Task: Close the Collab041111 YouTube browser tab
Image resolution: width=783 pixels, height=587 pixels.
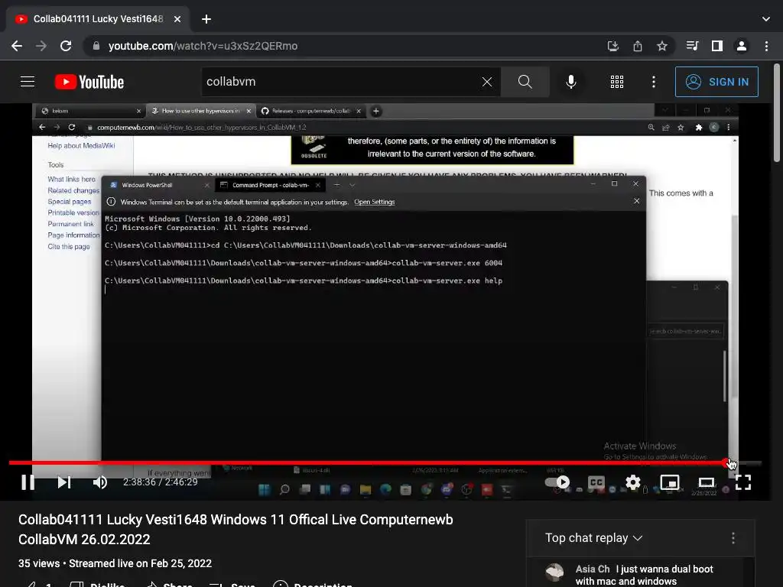Action: point(177,19)
